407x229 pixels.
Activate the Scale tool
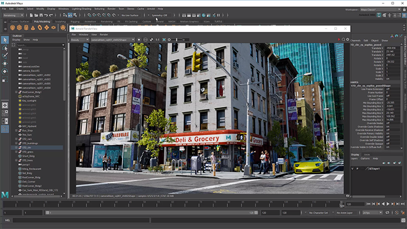(x=5, y=80)
